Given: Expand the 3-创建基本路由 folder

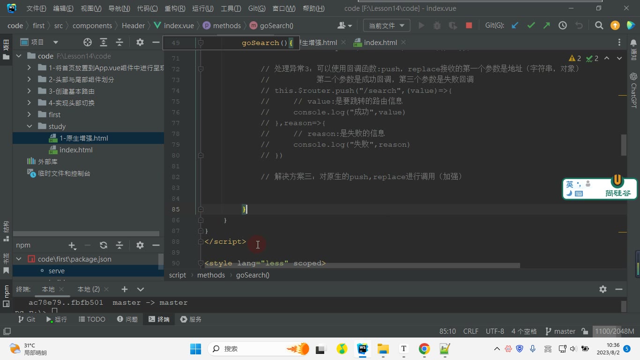Looking at the screenshot, I should click(30, 91).
